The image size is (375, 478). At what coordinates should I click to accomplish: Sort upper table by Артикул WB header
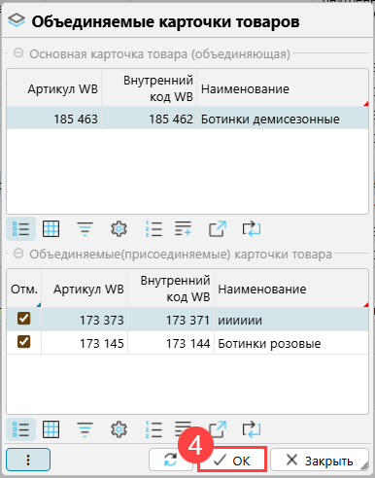[x=54, y=88]
